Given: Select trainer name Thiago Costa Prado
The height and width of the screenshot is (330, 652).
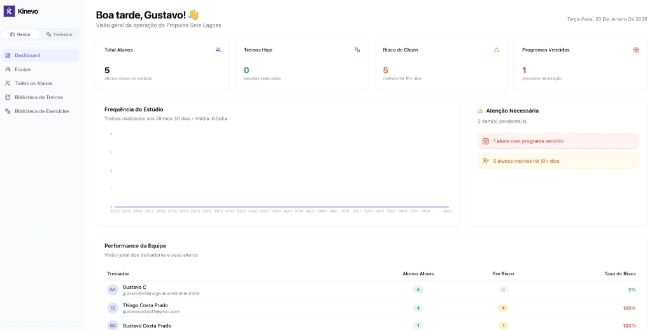Looking at the screenshot, I should pos(145,305).
